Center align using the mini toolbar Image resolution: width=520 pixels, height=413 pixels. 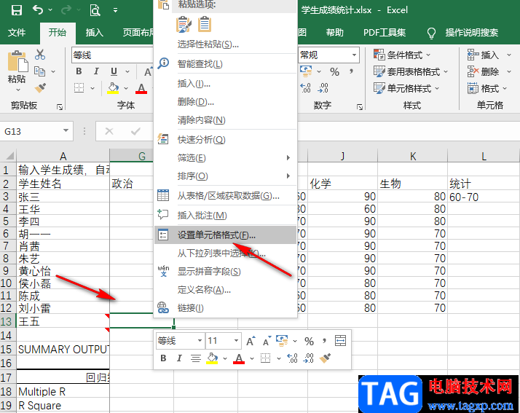tap(196, 358)
